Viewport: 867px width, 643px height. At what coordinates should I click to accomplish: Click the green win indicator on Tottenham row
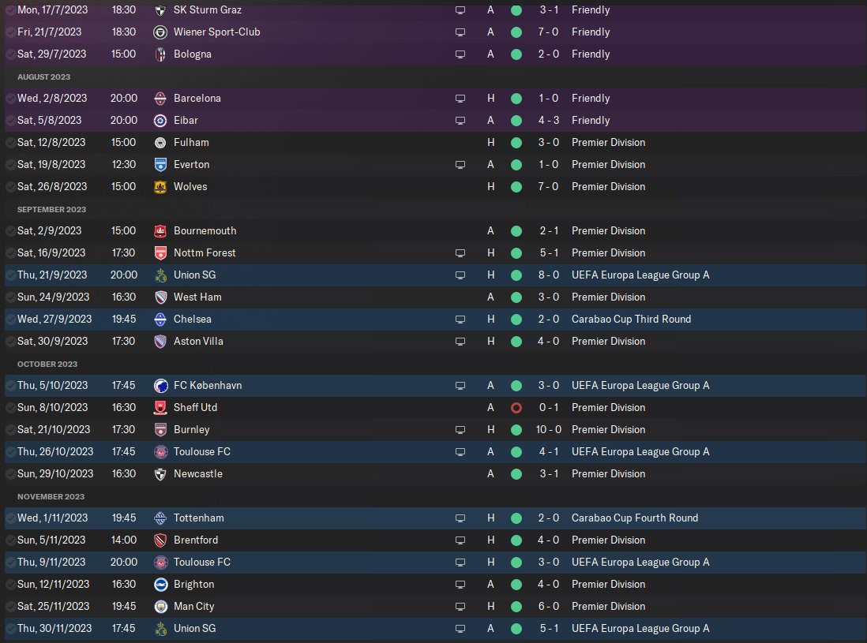point(516,518)
